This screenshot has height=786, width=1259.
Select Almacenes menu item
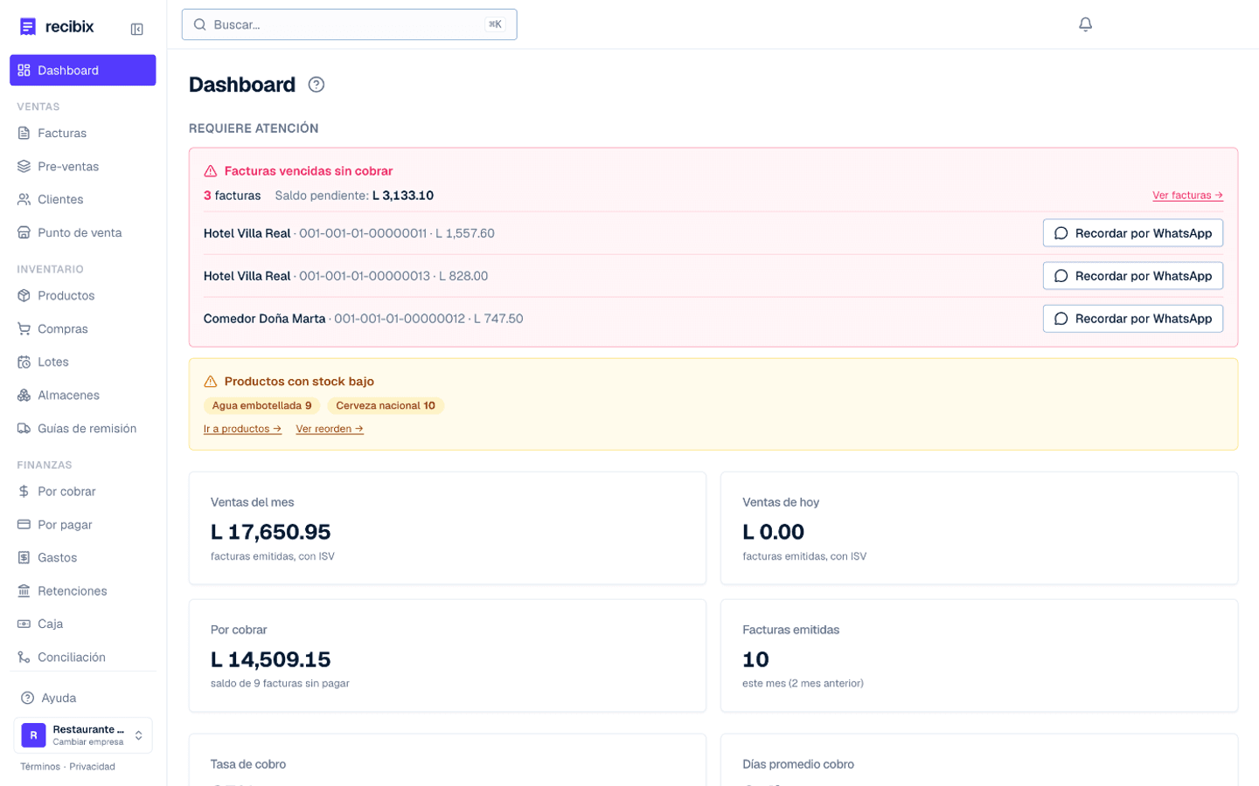pyautogui.click(x=83, y=395)
